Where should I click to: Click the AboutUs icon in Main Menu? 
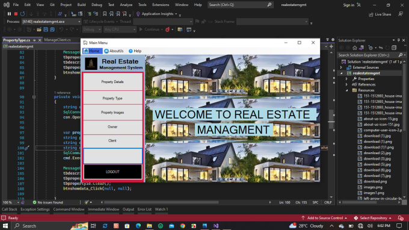[106, 51]
